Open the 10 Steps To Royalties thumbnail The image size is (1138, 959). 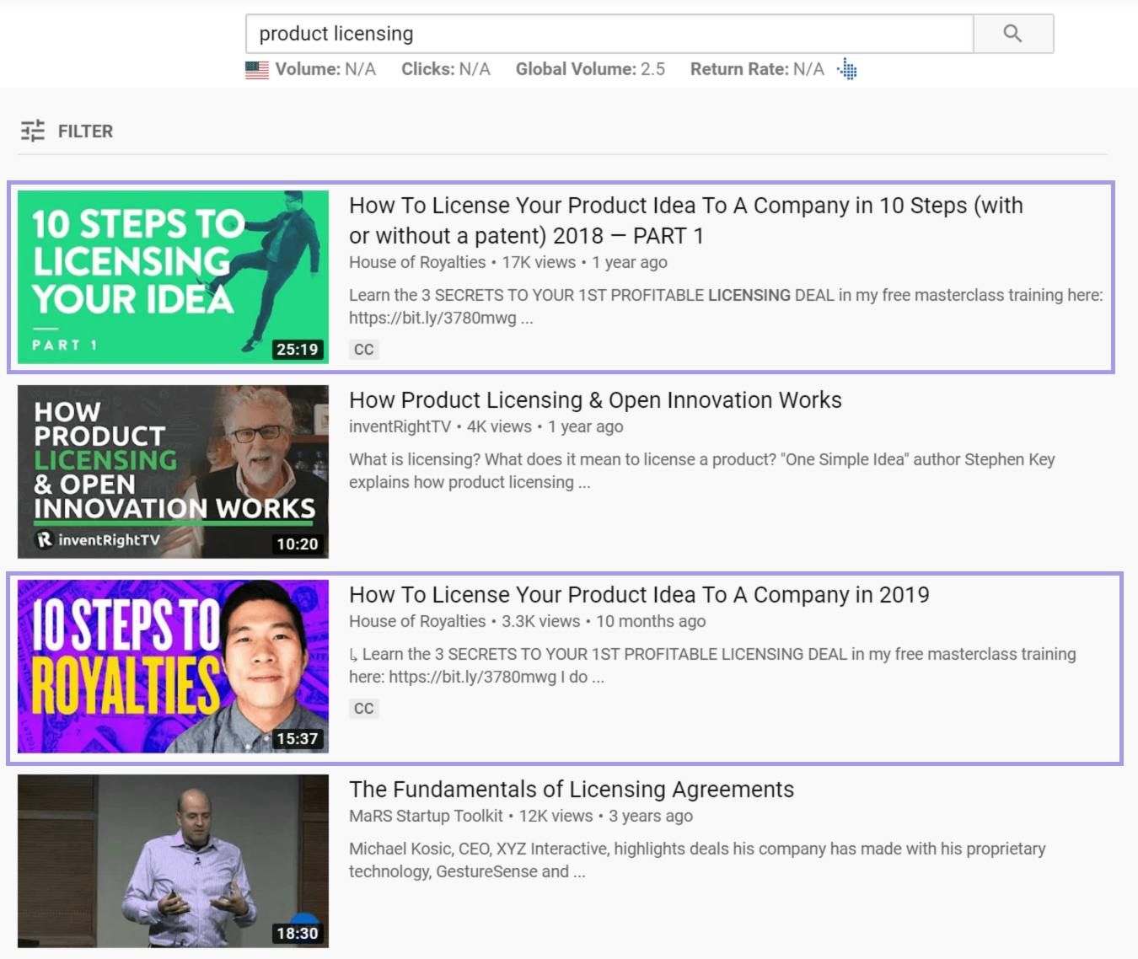(x=173, y=667)
